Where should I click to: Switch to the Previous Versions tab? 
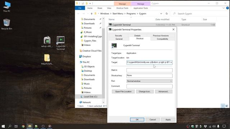(161, 35)
